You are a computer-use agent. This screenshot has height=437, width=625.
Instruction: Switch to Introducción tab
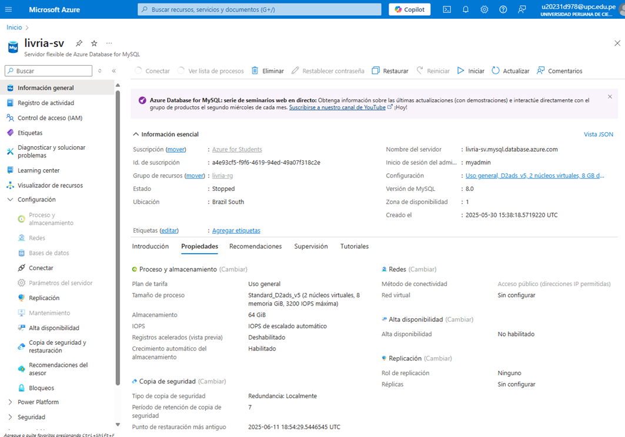(x=151, y=246)
